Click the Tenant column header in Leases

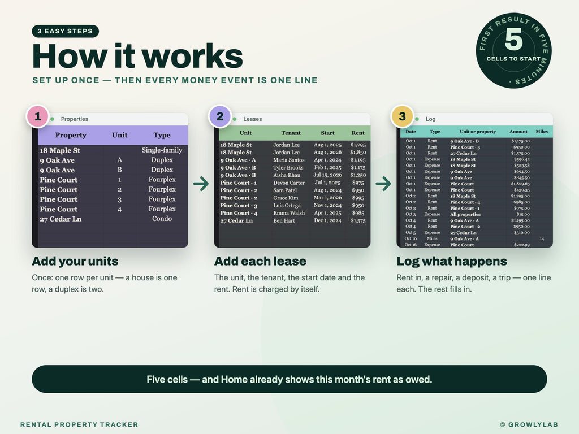291,133
